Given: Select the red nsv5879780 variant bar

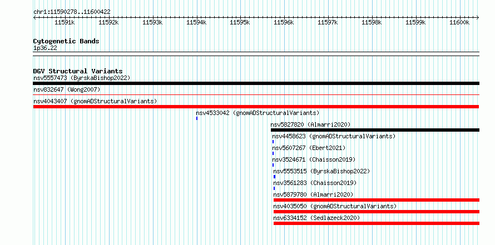Looking at the screenshot, I should [377, 200].
